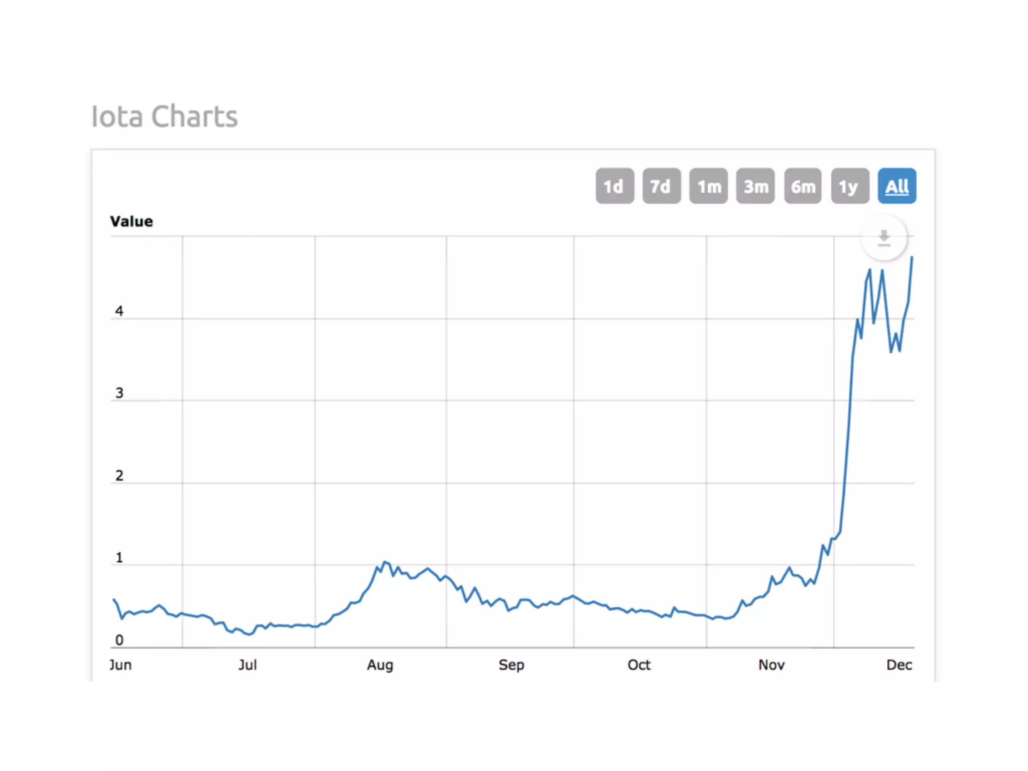Click the Value axis title
The image size is (1028, 771).
pos(132,221)
